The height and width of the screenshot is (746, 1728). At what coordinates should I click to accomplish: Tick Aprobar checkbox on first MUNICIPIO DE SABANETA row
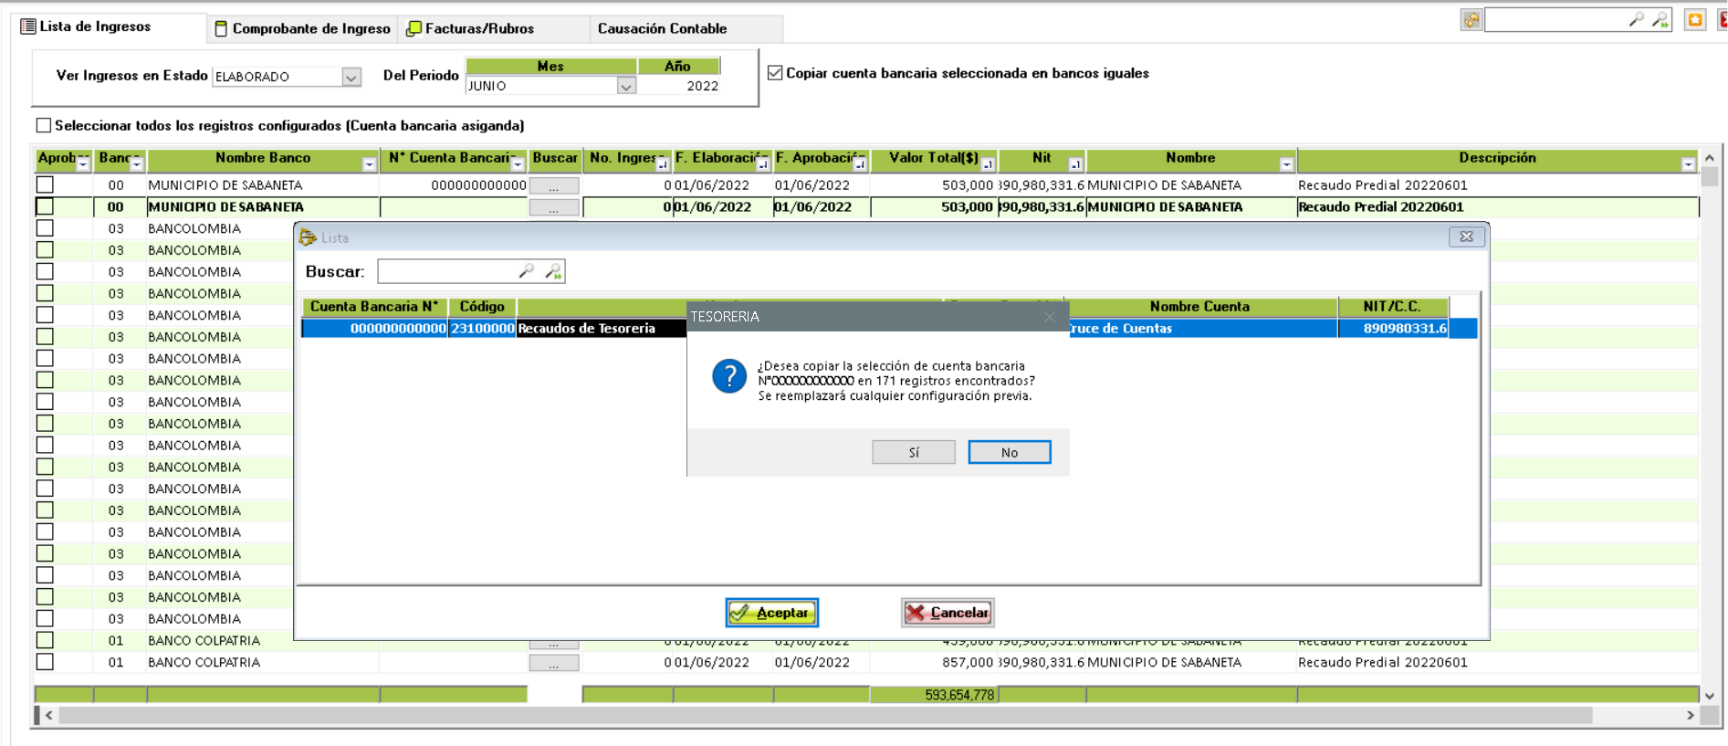(45, 184)
